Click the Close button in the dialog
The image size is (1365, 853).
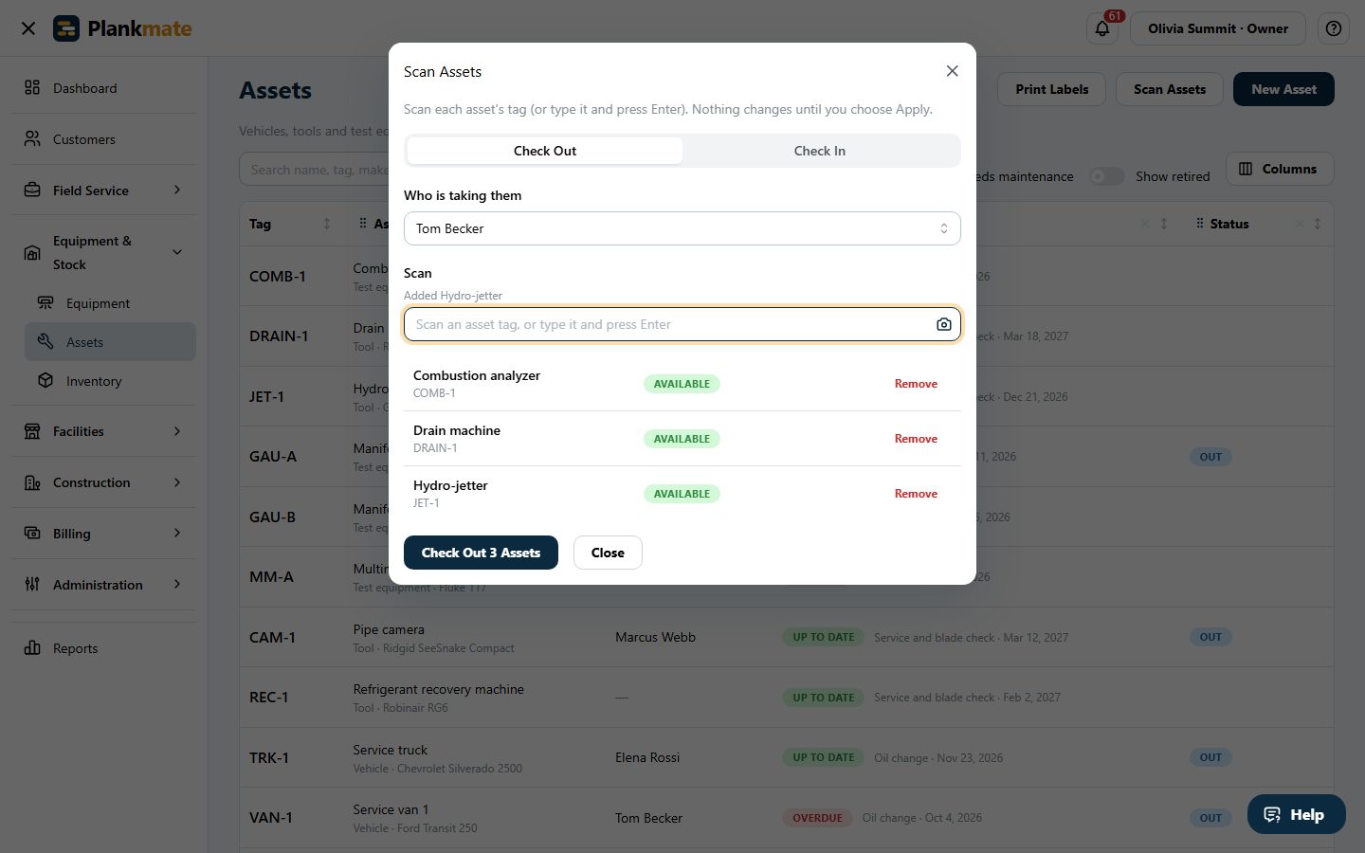[608, 553]
